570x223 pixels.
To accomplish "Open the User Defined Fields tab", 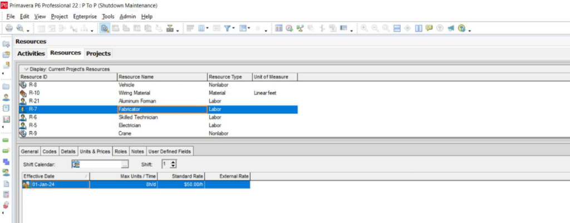I will 169,151.
